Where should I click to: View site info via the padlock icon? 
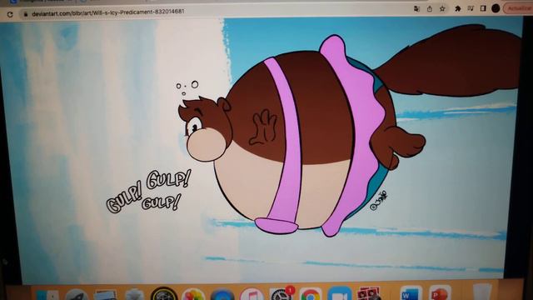pyautogui.click(x=26, y=14)
